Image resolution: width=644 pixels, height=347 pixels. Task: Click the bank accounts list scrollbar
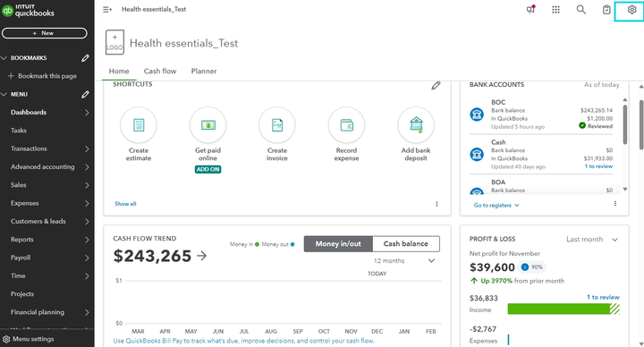(x=624, y=124)
